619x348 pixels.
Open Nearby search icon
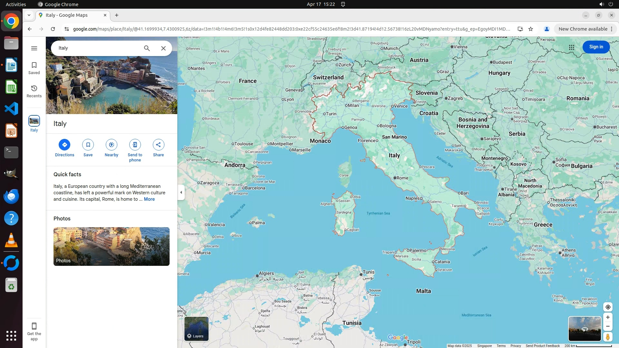tap(112, 145)
